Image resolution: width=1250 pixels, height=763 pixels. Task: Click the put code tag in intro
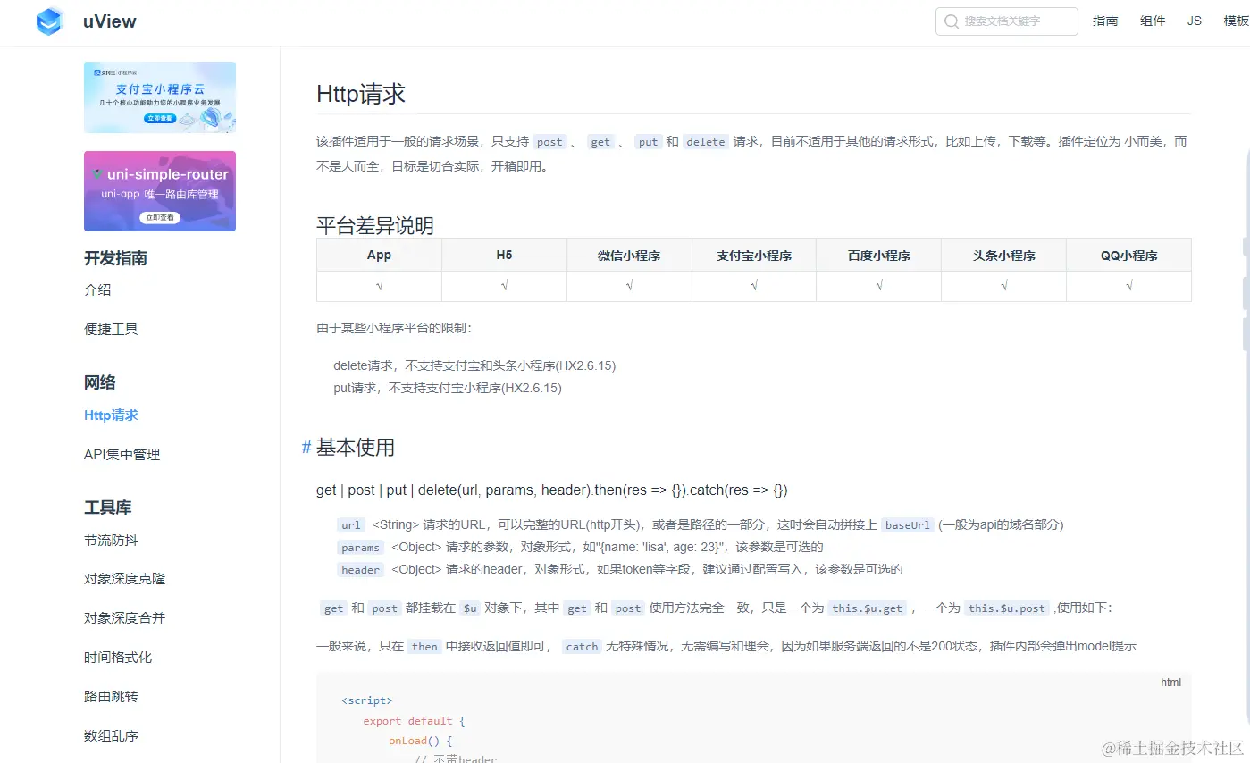click(x=648, y=142)
